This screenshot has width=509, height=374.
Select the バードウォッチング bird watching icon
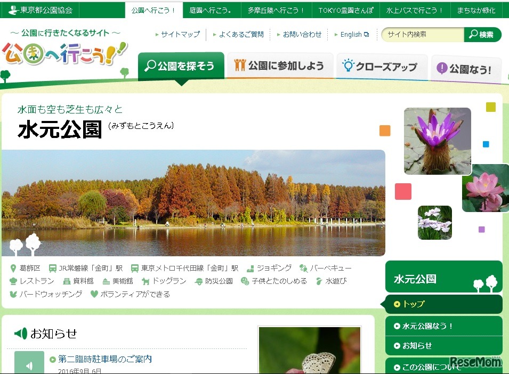pos(13,294)
